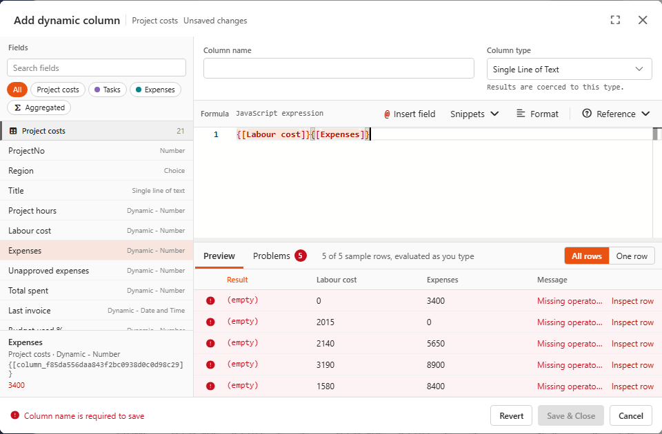This screenshot has height=434, width=662.
Task: Inspect row with Labour cost 2015
Action: 632,322
